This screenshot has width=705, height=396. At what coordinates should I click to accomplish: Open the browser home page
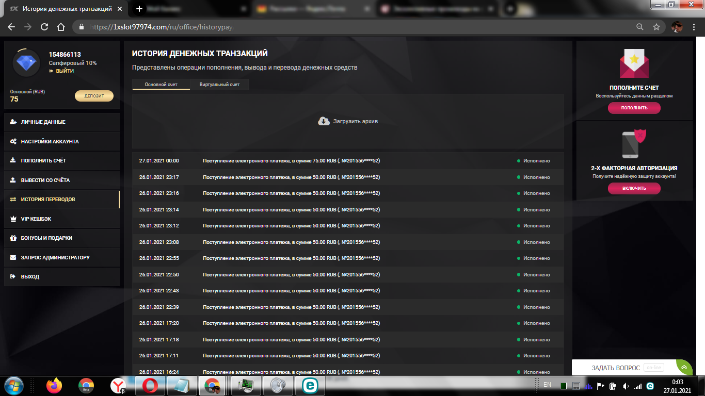pos(61,27)
